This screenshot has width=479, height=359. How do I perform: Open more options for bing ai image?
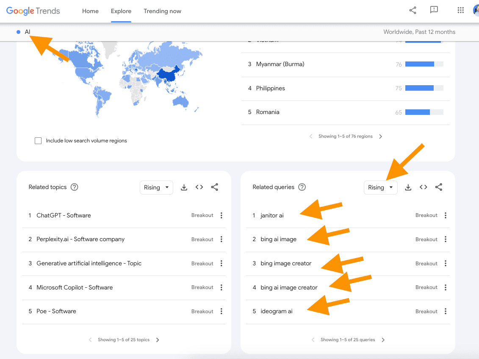[446, 239]
